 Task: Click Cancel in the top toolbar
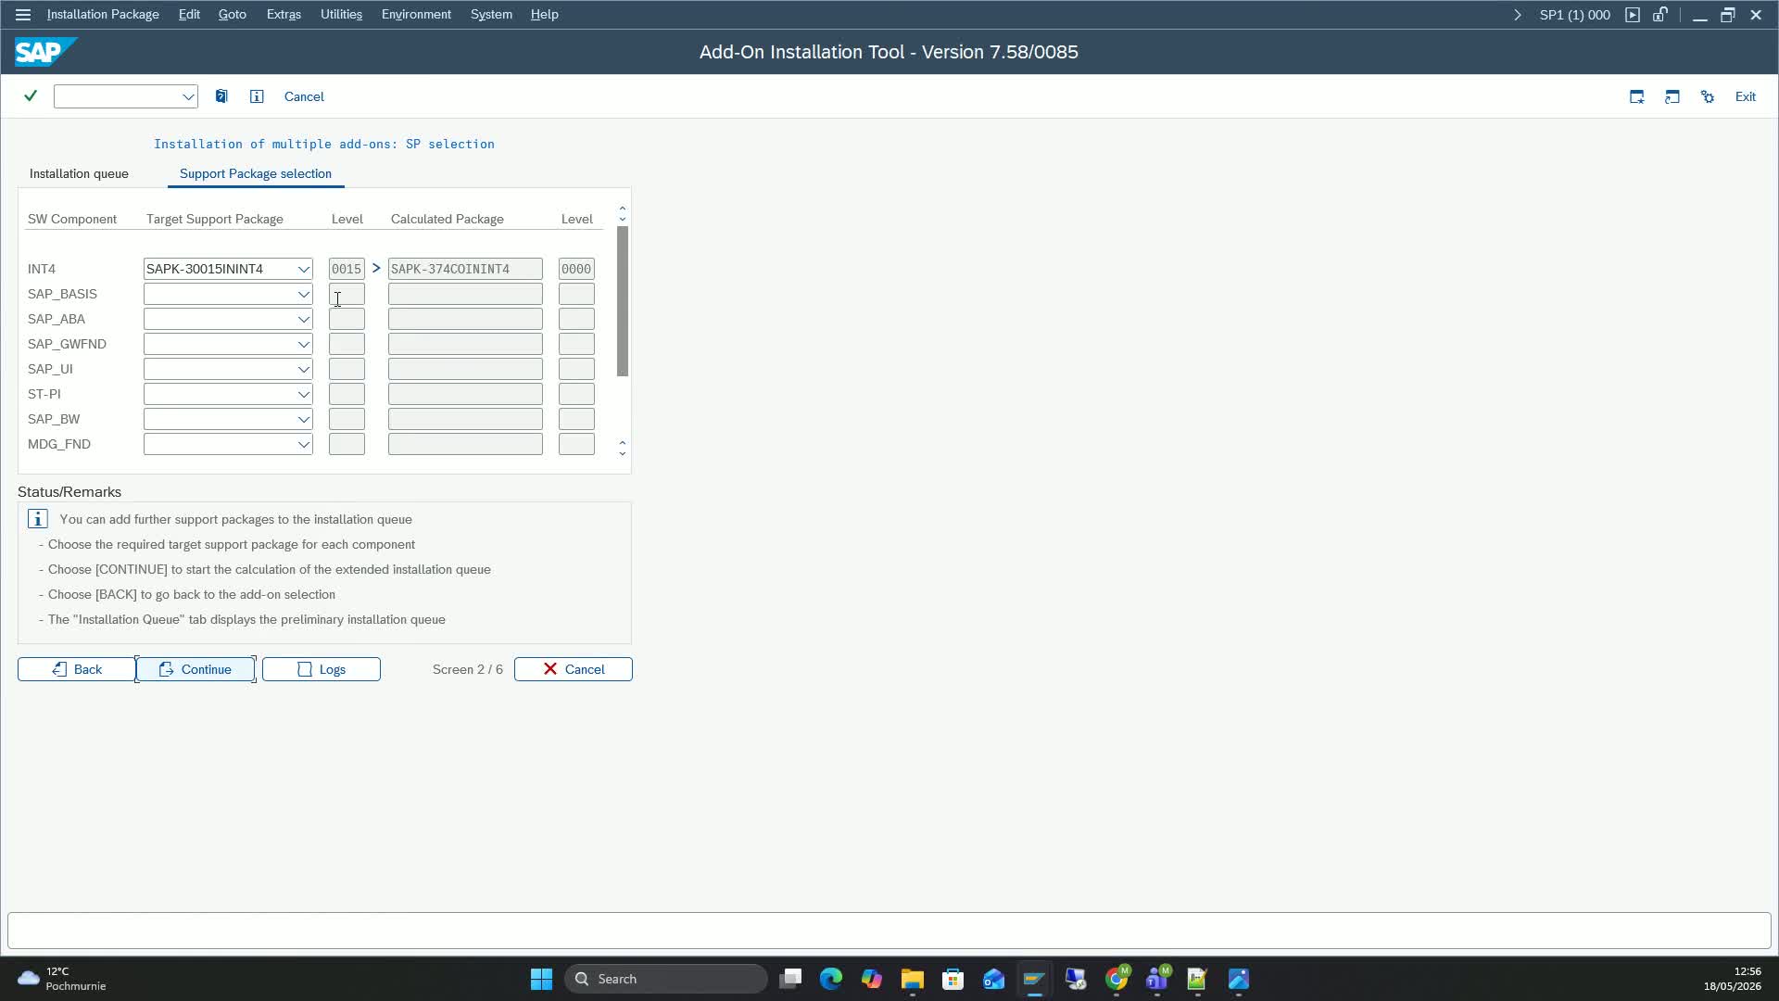(304, 96)
